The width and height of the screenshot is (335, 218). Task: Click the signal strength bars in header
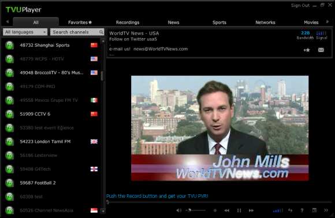321,33
